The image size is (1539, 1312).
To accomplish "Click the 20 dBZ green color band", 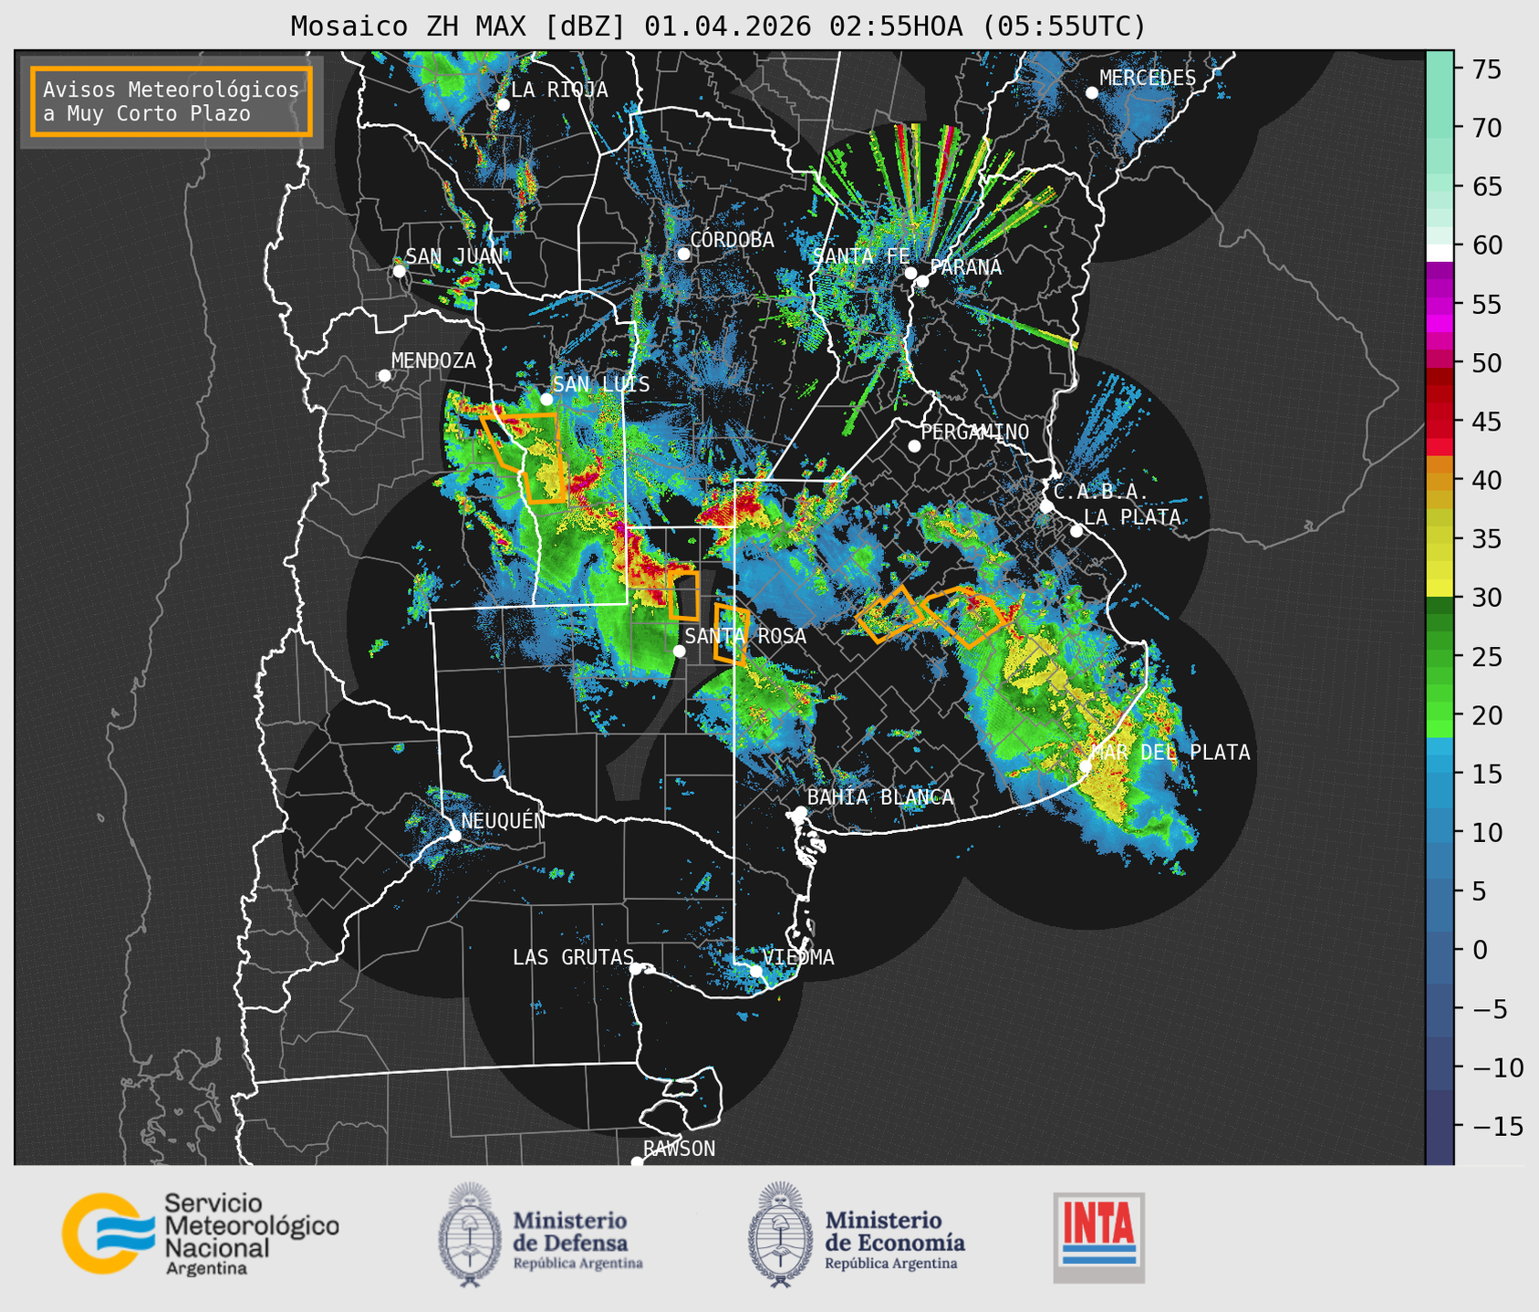I will point(1440,715).
